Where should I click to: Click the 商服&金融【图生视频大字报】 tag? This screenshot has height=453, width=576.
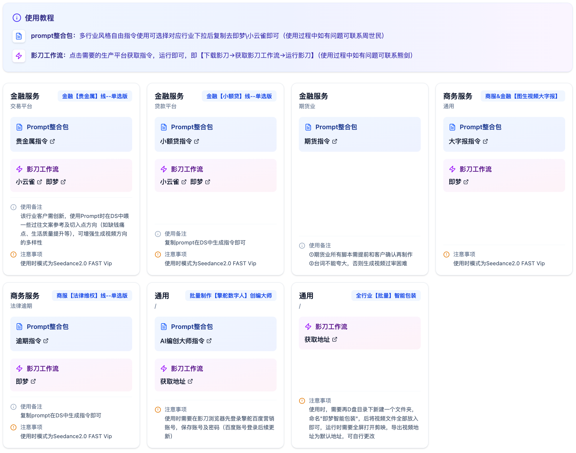[523, 96]
